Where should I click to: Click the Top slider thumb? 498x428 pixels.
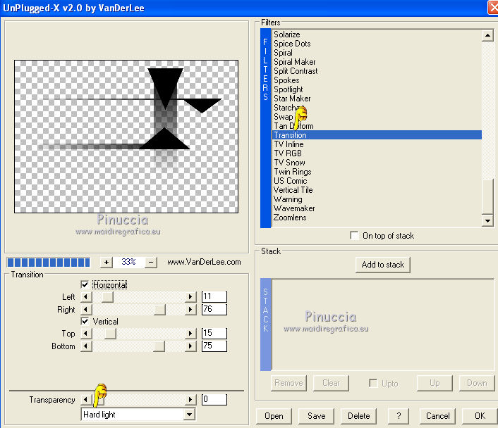pos(111,334)
